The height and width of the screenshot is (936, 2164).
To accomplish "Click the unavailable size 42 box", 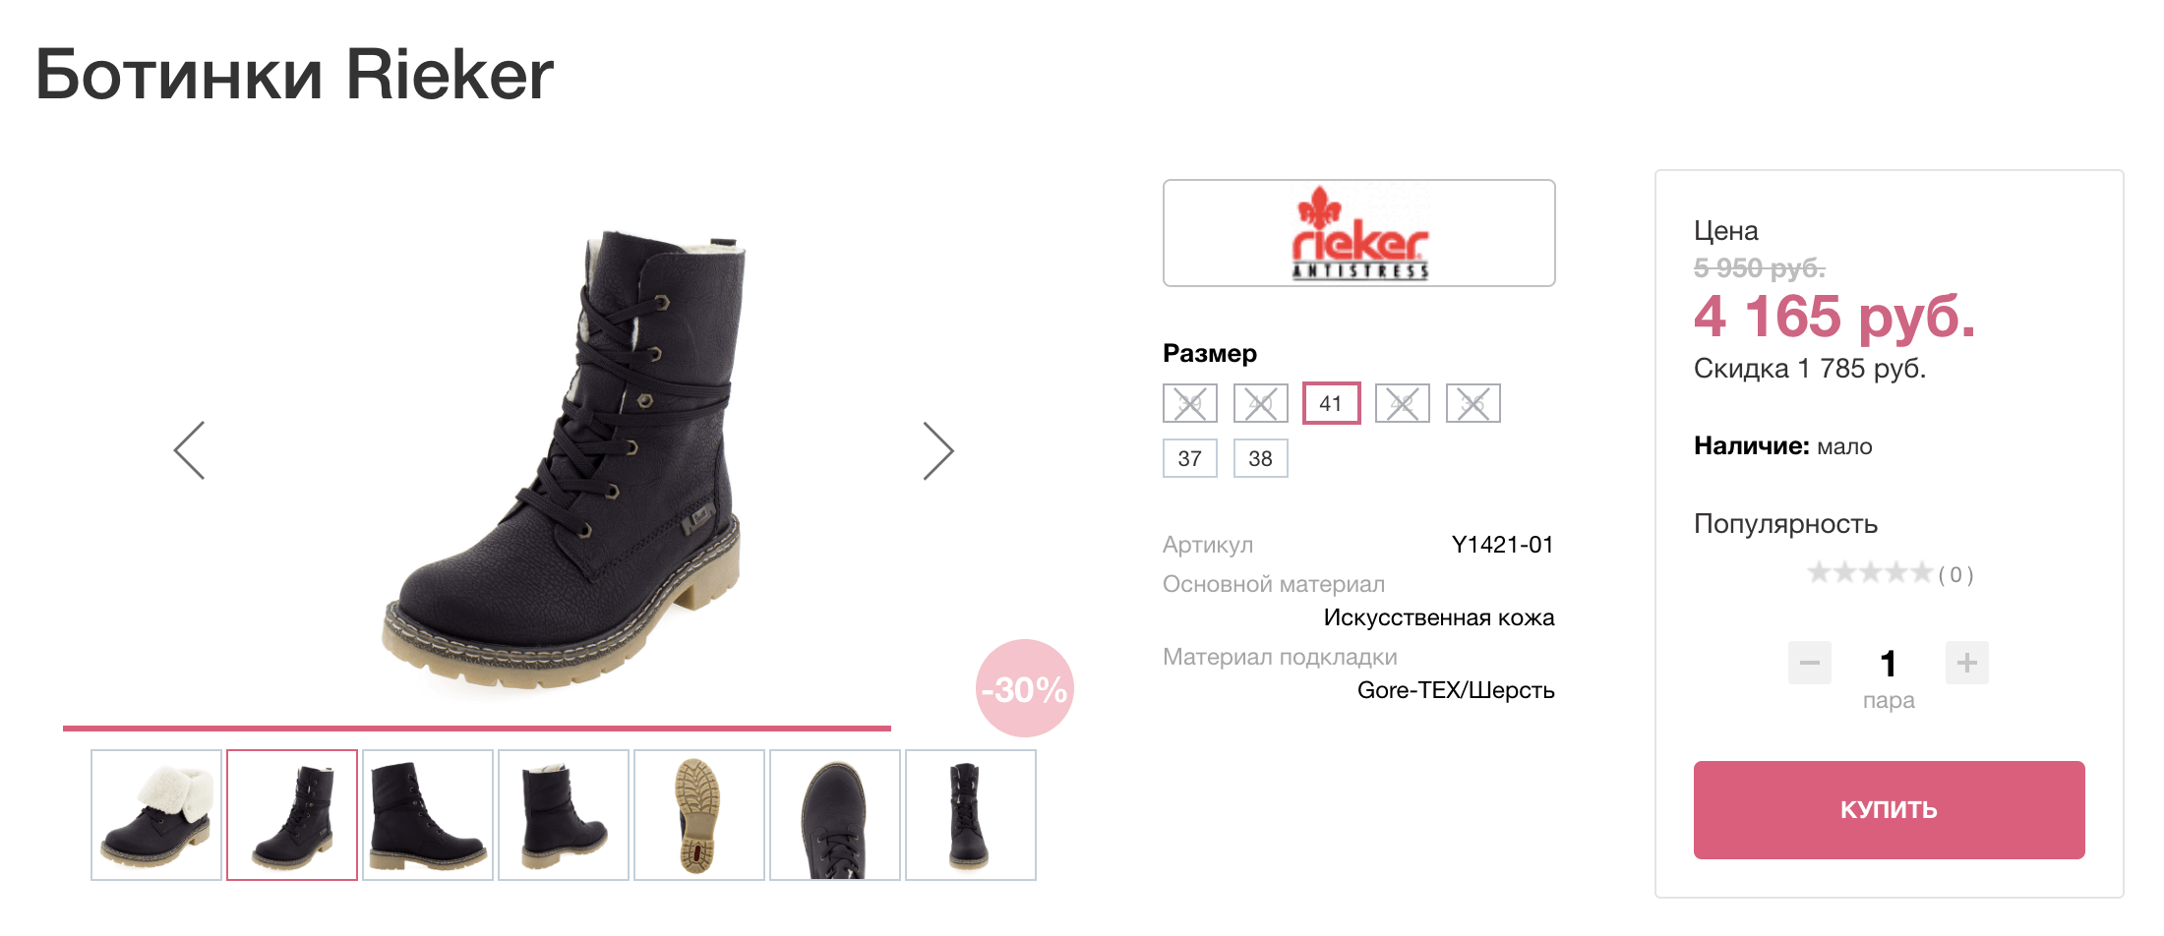I will click(x=1402, y=403).
